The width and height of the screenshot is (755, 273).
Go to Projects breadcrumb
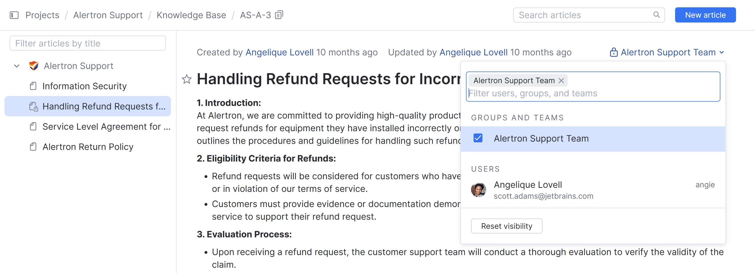tap(42, 15)
